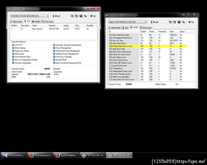The width and height of the screenshot is (207, 165).
Task: Select Power On Hours Count row
Action: pyautogui.click(x=148, y=55)
